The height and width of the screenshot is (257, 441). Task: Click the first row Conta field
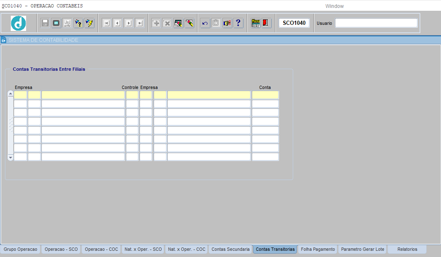(265, 95)
